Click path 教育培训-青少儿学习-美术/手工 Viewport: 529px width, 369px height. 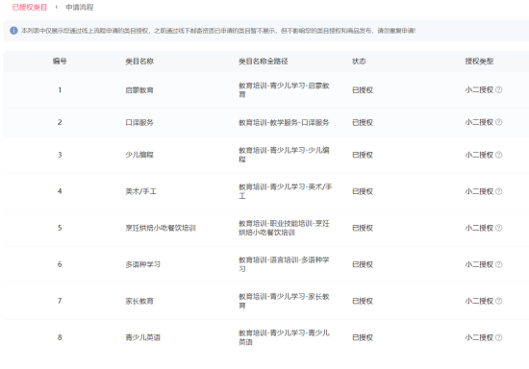coord(286,191)
